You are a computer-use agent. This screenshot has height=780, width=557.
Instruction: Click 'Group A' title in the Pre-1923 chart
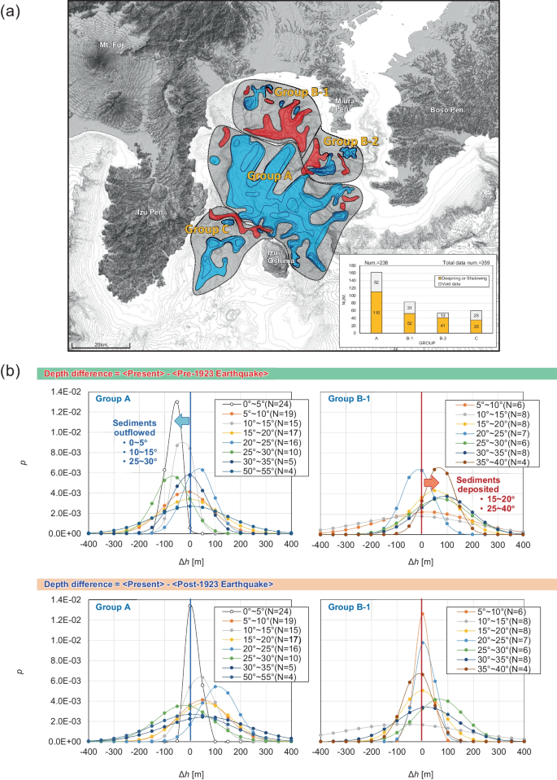click(113, 398)
